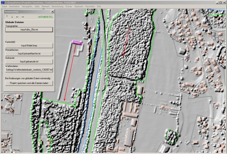Open the Datei menu
This screenshot has width=227, height=154.
[x=4, y=6]
